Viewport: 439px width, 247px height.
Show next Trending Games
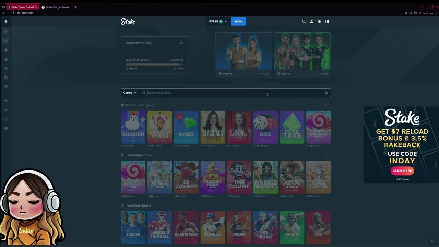[326, 155]
